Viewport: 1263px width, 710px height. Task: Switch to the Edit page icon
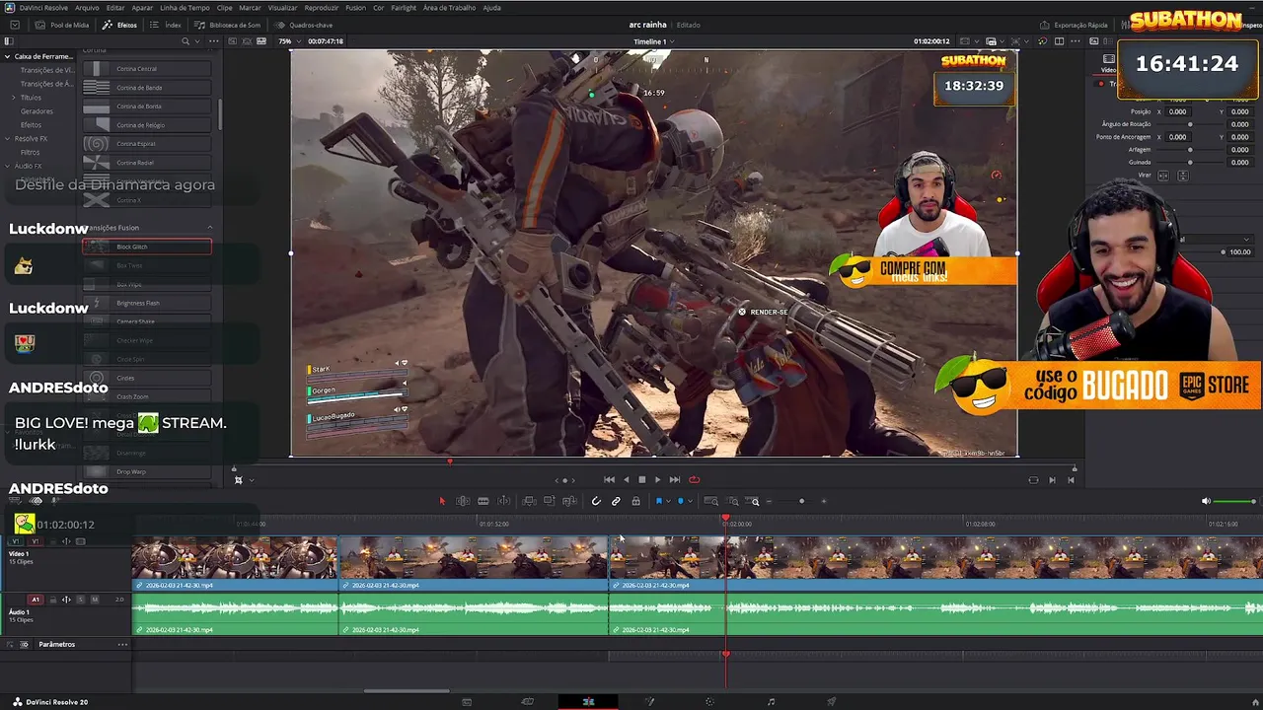tap(588, 701)
